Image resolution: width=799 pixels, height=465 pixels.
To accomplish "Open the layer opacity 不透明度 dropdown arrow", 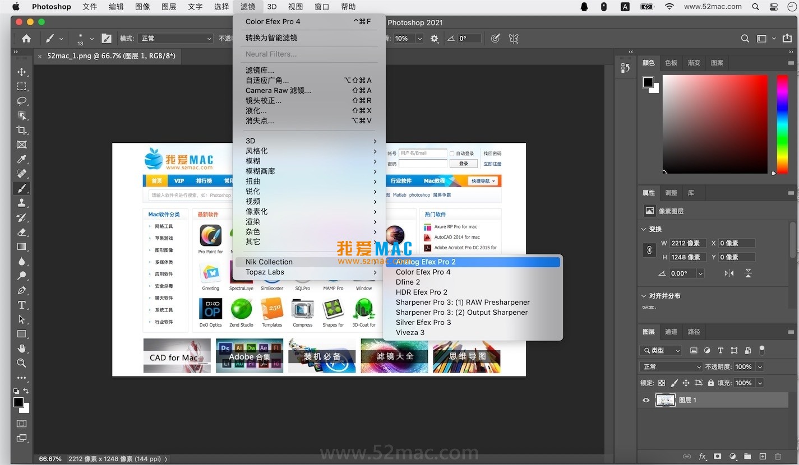I will click(x=760, y=367).
